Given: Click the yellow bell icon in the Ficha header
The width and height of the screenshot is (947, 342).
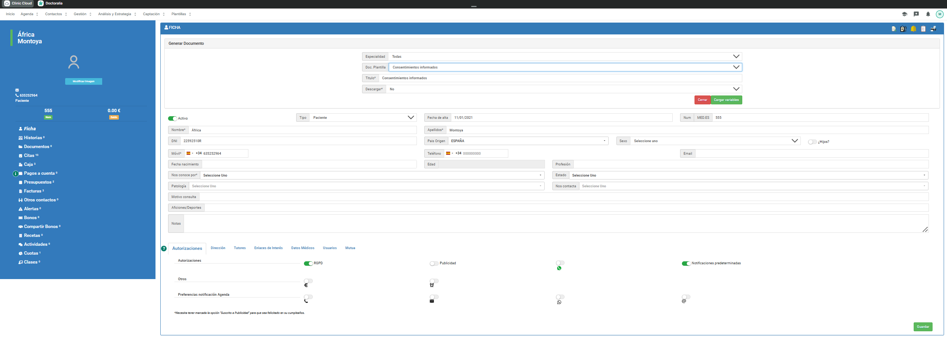Looking at the screenshot, I should (x=913, y=29).
